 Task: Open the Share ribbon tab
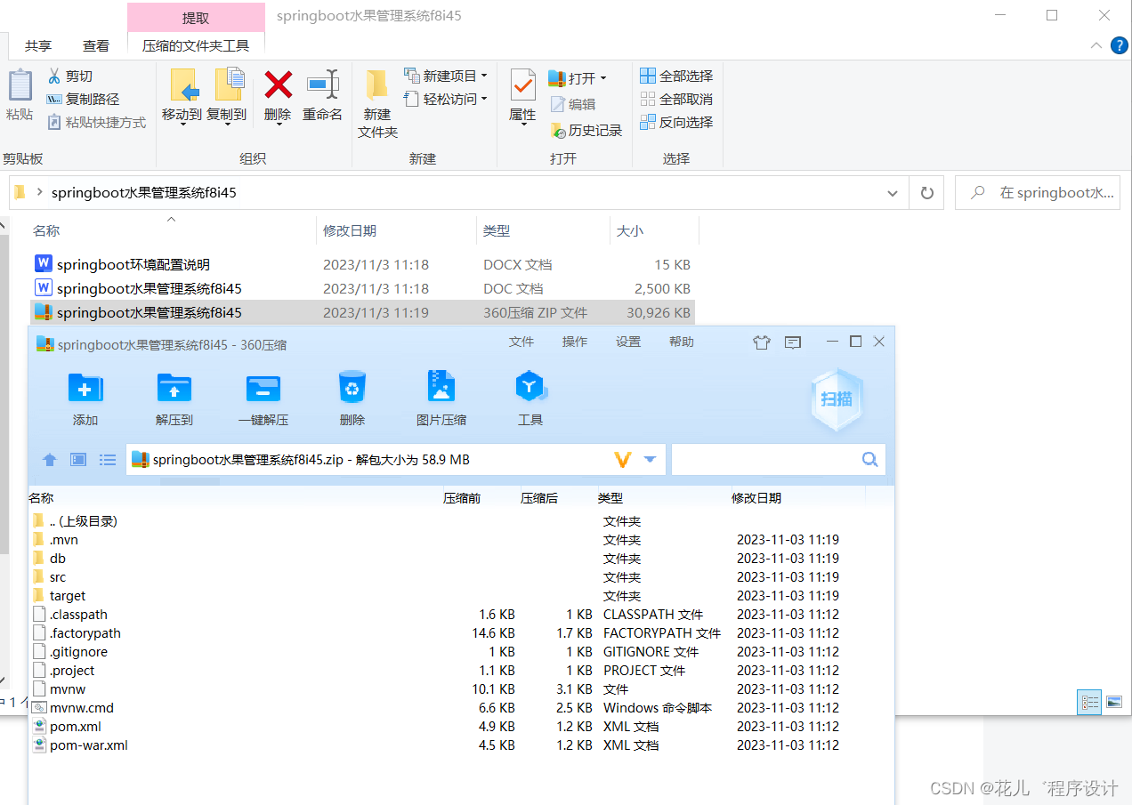pyautogui.click(x=38, y=45)
